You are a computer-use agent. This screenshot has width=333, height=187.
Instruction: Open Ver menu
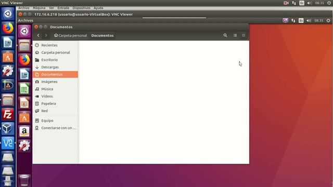[x=52, y=8]
